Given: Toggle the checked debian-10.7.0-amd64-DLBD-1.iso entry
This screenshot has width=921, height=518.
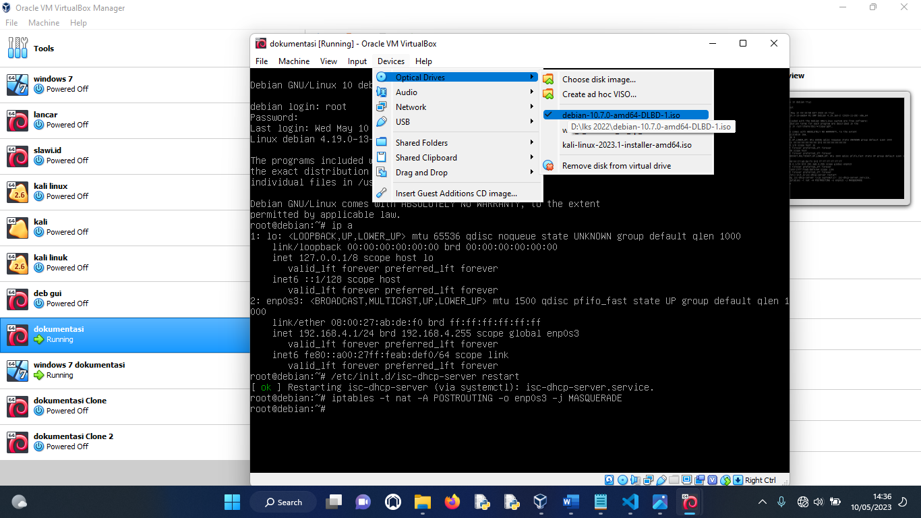Looking at the screenshot, I should coord(626,115).
